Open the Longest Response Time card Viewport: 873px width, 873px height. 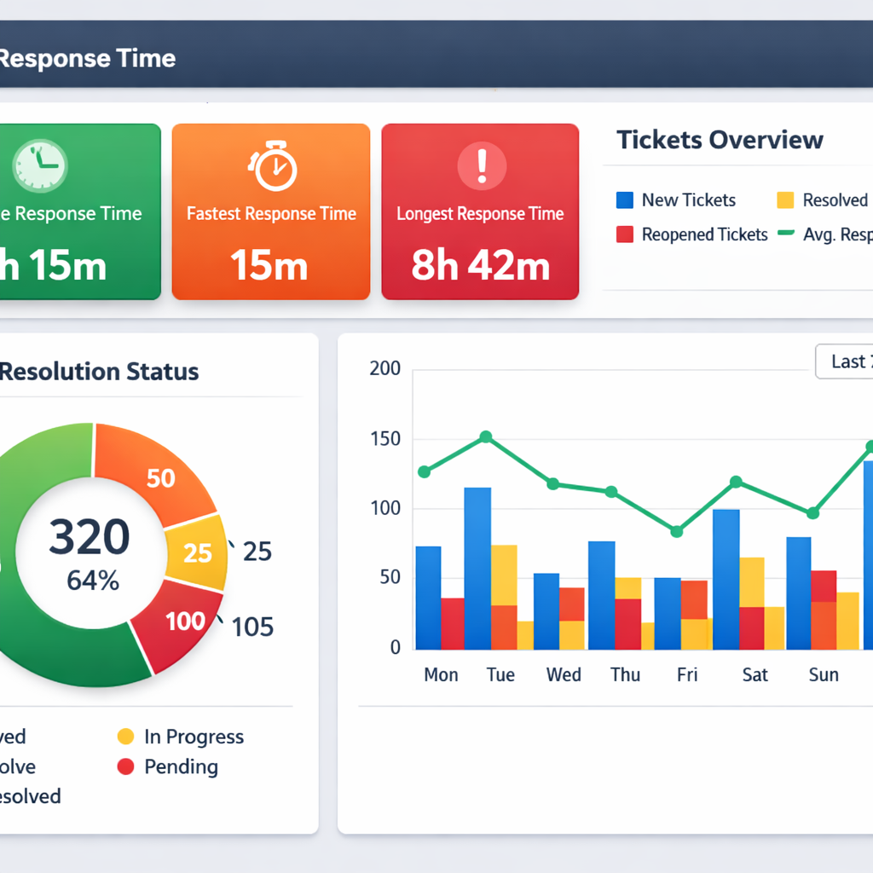coord(480,212)
